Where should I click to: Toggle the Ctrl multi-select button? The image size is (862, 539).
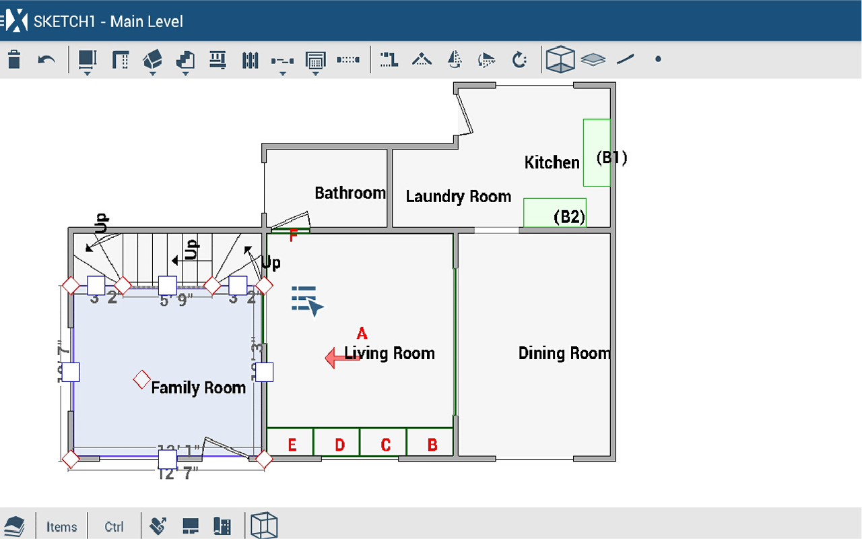(114, 527)
